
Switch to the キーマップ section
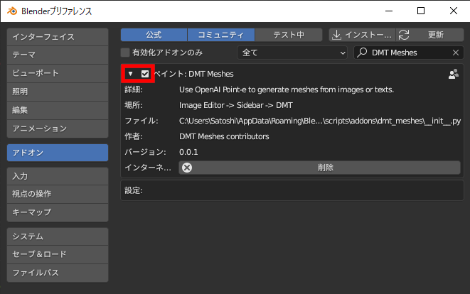pos(58,212)
